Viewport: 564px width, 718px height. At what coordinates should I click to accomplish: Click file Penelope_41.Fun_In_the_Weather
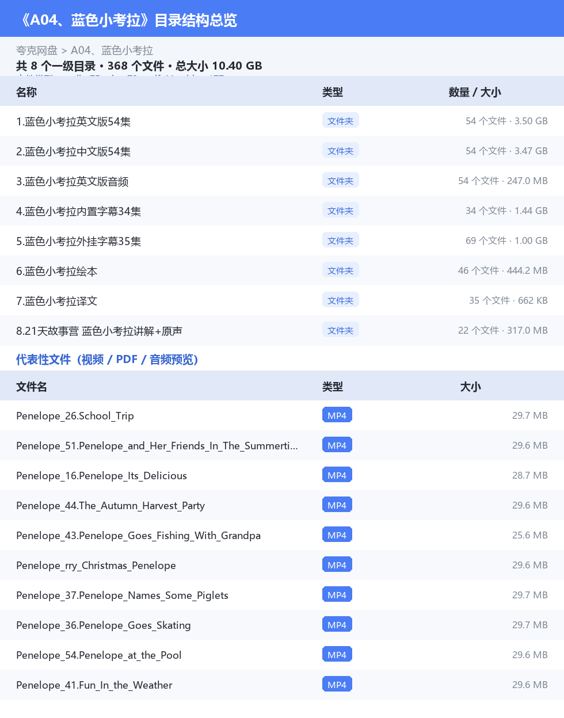[x=94, y=685]
